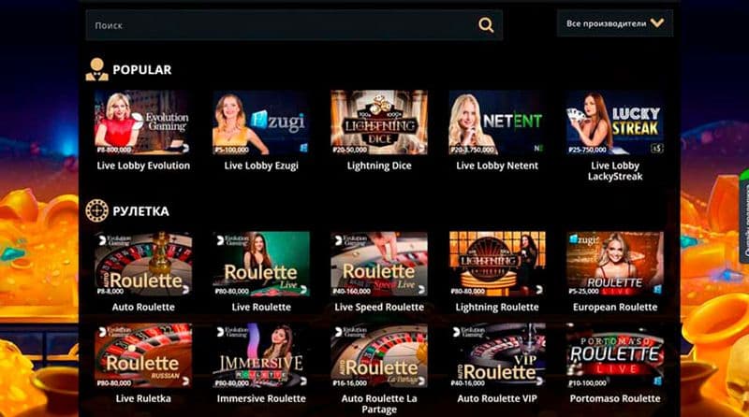Viewport: 749px width, 417px height.
Task: Open Live Lobby Evolution thumbnail
Action: (x=143, y=122)
